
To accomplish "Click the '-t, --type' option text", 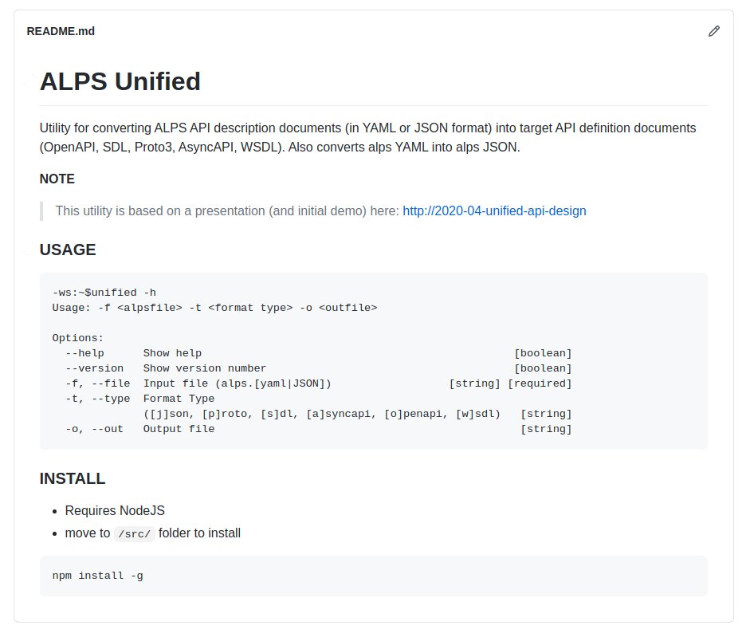I will [x=97, y=399].
